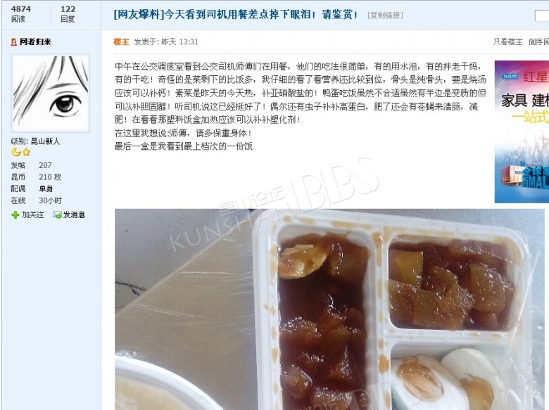549x410 pixels.
Task: Click the moon level badge icon
Action: click(16, 152)
